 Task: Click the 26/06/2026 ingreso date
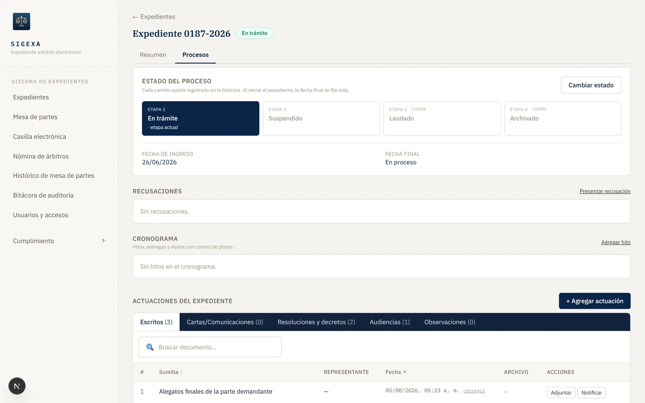pos(159,162)
